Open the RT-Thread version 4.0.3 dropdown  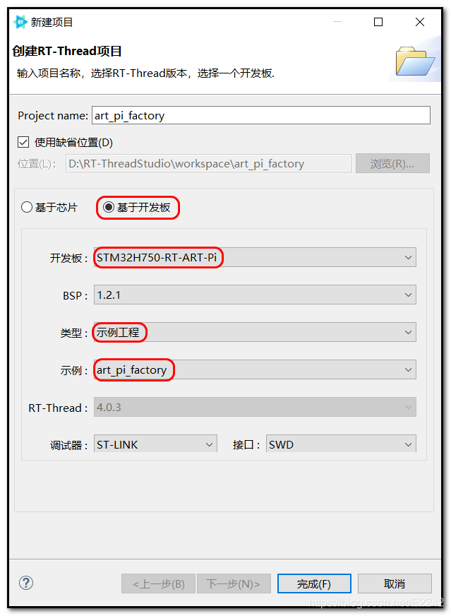255,407
